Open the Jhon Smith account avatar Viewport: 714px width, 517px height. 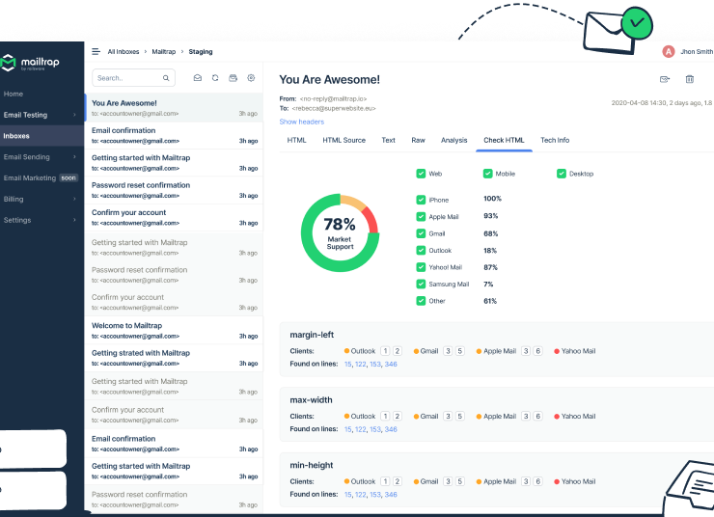click(x=669, y=52)
